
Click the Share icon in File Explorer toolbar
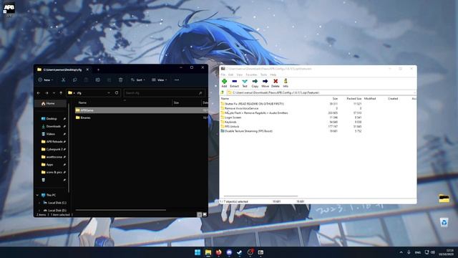(109, 80)
